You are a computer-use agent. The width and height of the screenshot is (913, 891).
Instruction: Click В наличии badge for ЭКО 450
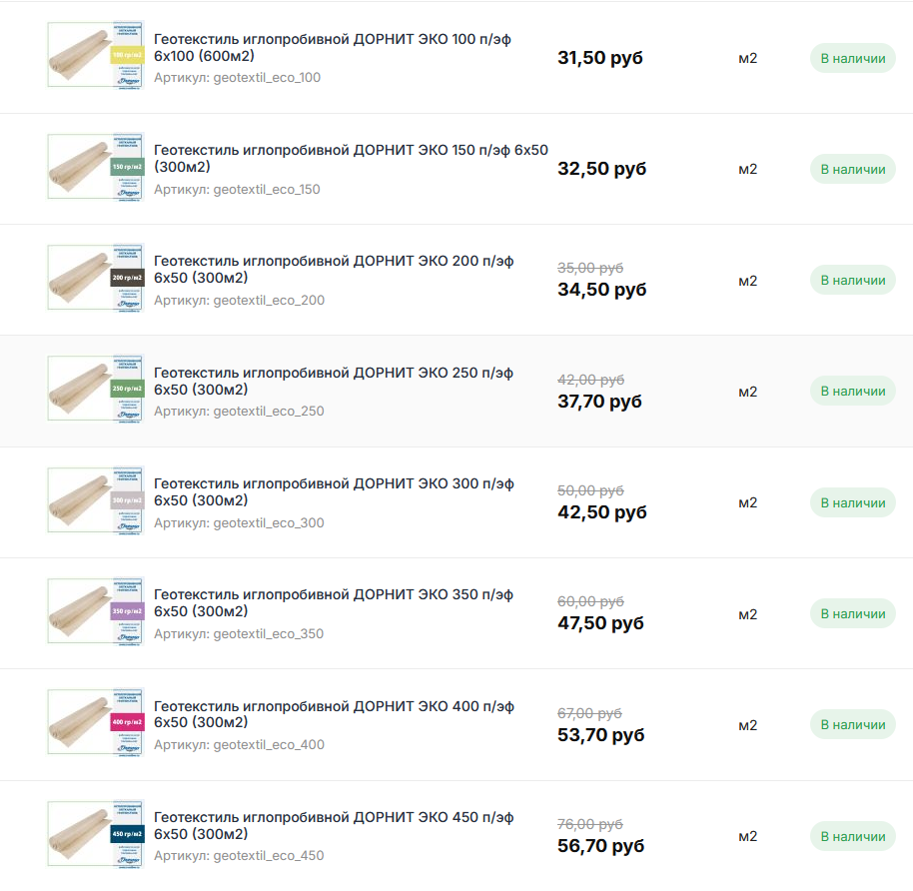[x=852, y=836]
